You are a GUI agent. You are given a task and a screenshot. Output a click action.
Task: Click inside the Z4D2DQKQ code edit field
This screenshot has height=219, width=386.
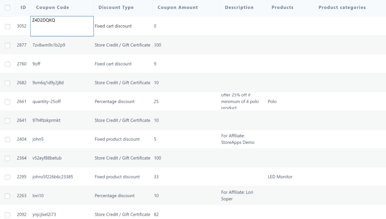pos(61,26)
